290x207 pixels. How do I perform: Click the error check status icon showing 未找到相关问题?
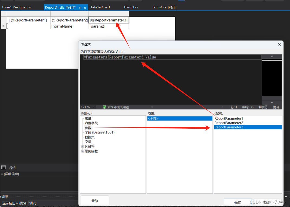[104, 107]
